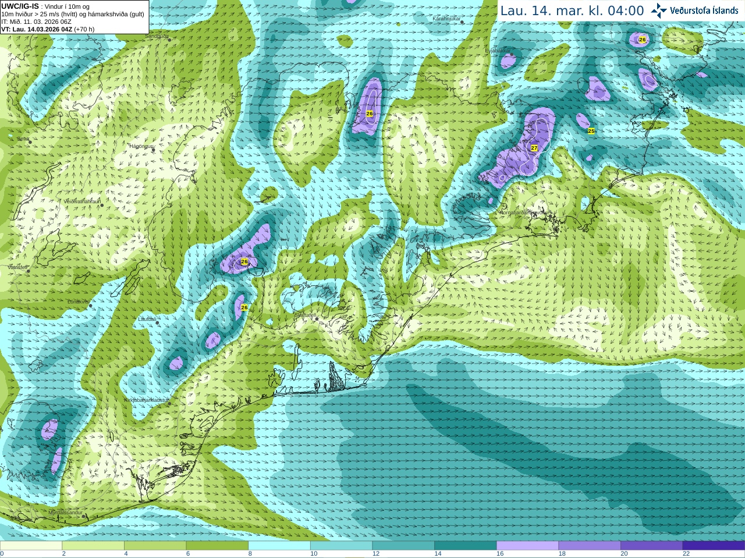This screenshot has width=745, height=558.
Task: Click the station dot at Vatnsfell
Action: coord(28,270)
